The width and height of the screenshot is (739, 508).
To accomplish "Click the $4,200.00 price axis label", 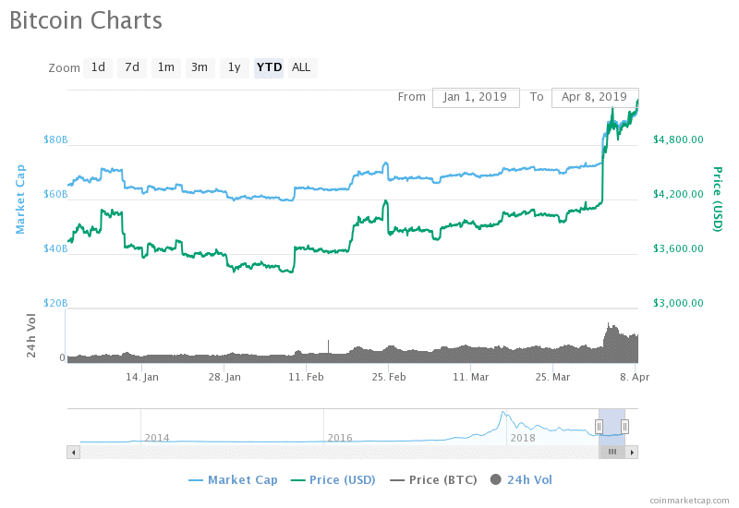I will coord(678,194).
